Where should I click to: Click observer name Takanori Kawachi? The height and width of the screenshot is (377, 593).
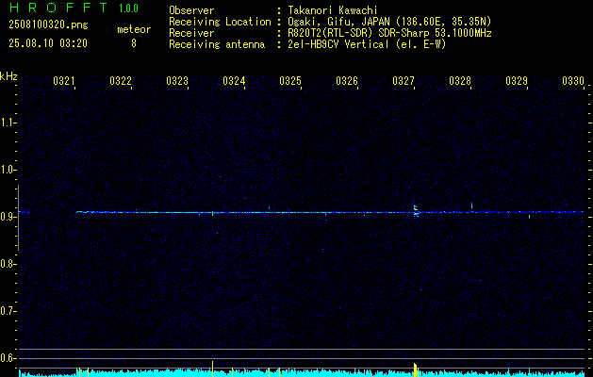pos(333,10)
